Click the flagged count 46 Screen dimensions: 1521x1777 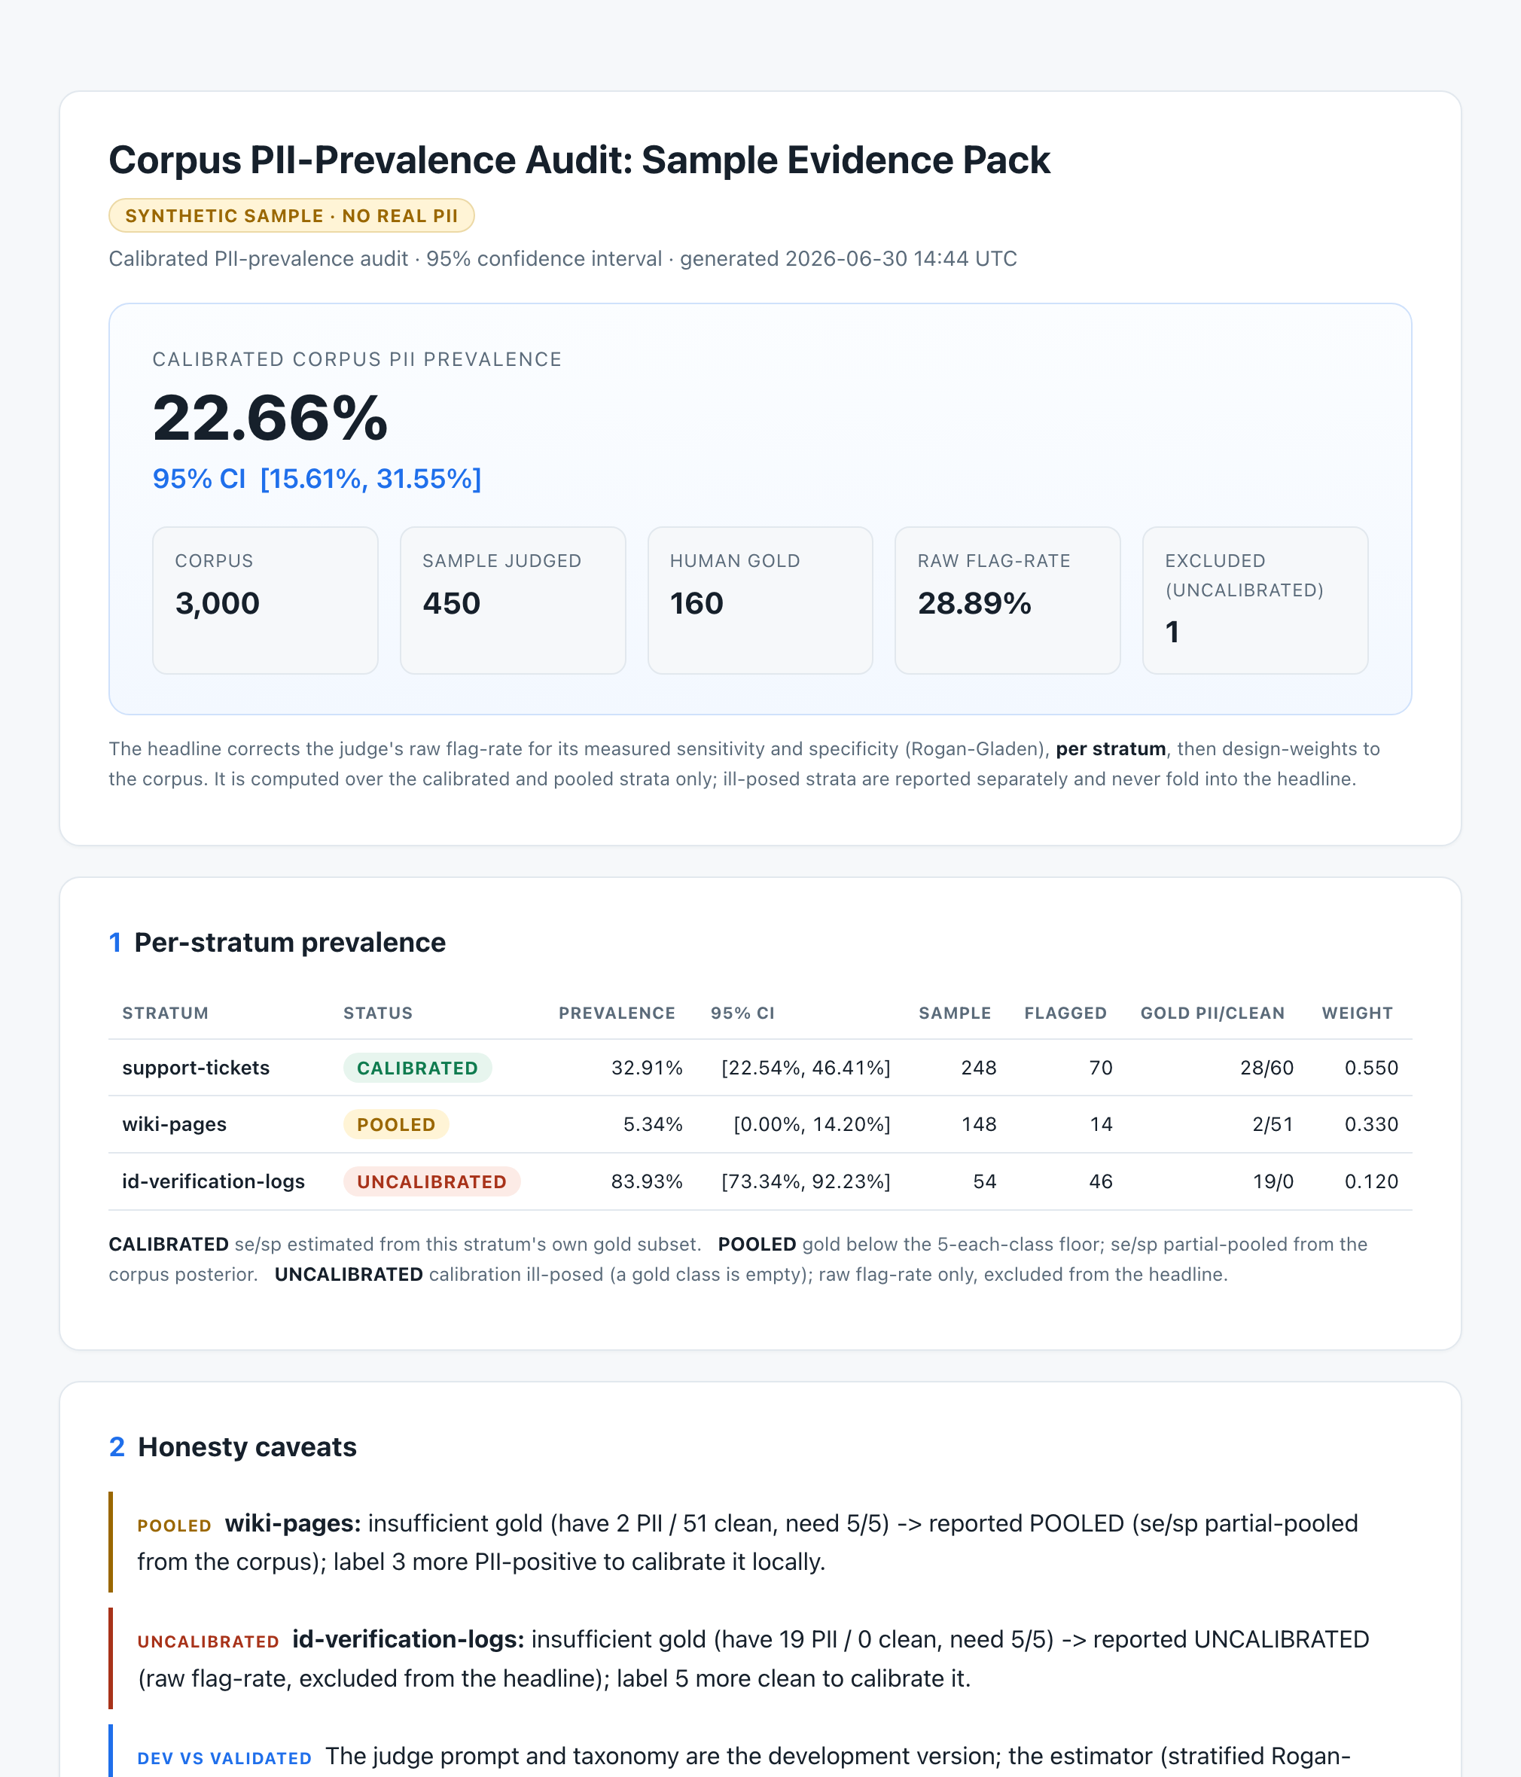point(1101,1182)
